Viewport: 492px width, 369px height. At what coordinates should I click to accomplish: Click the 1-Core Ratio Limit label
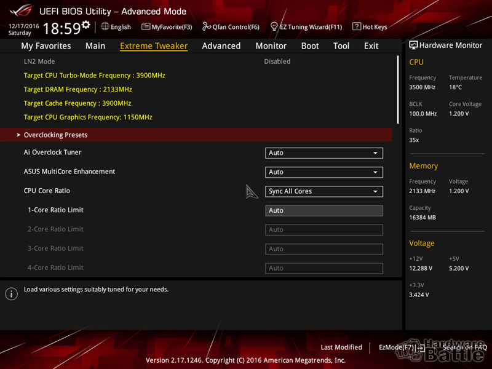tap(55, 210)
